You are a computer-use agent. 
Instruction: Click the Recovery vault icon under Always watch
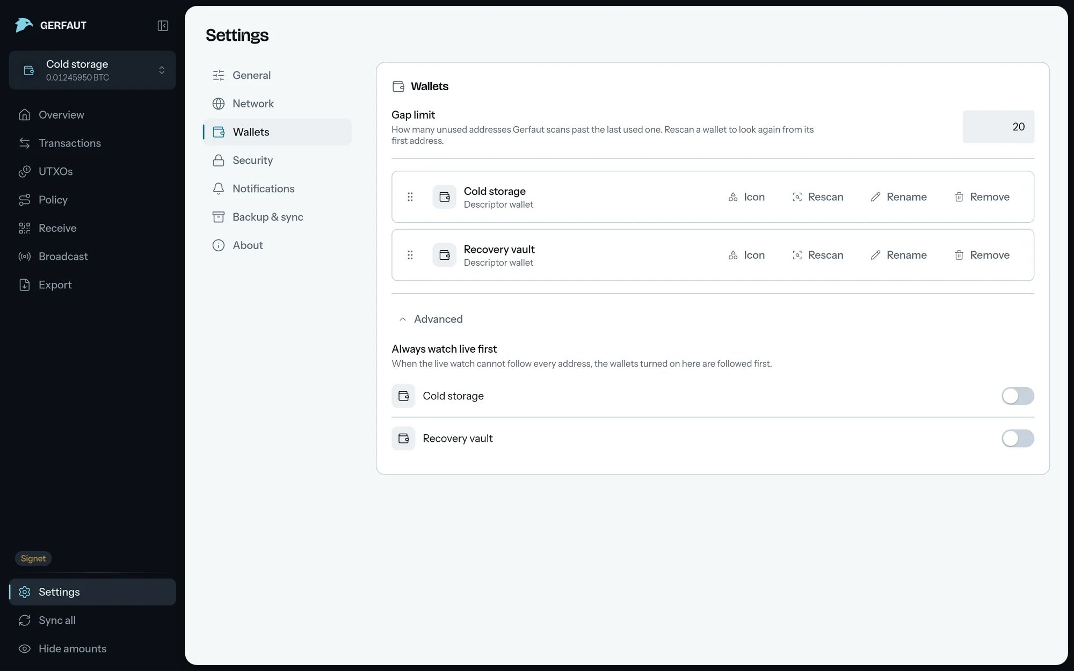[x=403, y=439]
